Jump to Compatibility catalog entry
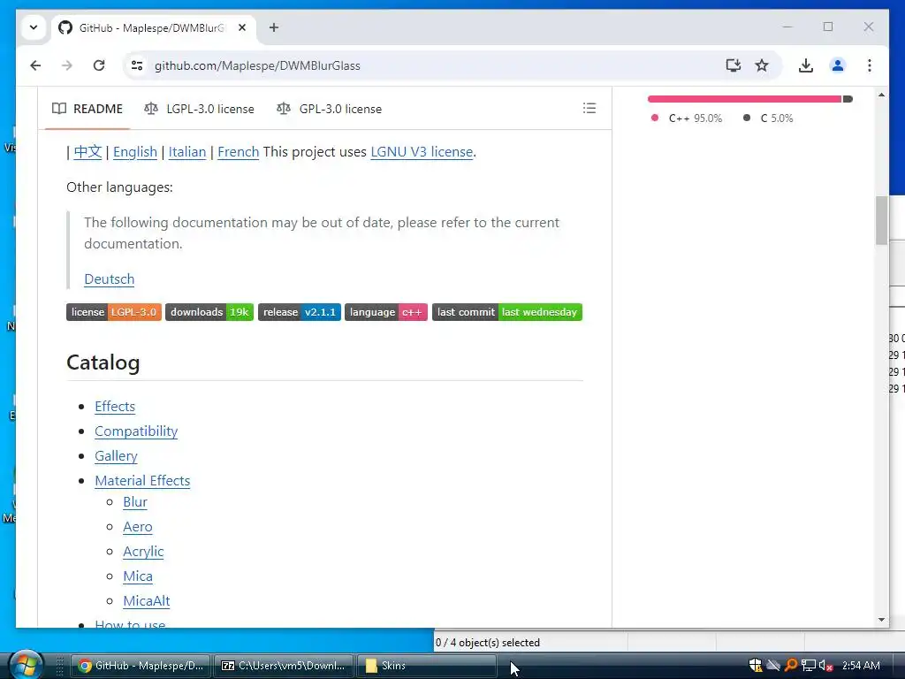905x679 pixels. pyautogui.click(x=136, y=431)
